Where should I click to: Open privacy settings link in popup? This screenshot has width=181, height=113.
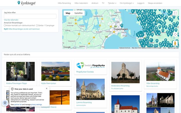[x=36, y=104]
